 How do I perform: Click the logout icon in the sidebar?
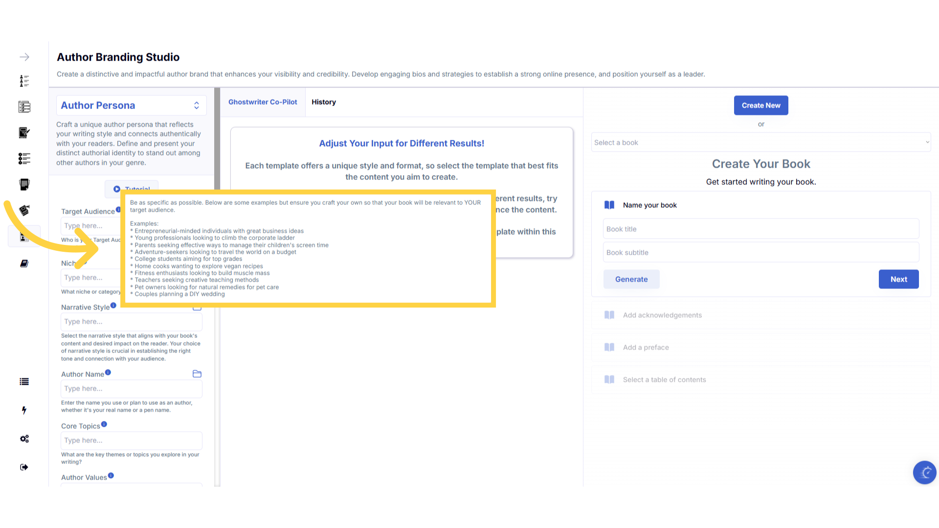(24, 467)
